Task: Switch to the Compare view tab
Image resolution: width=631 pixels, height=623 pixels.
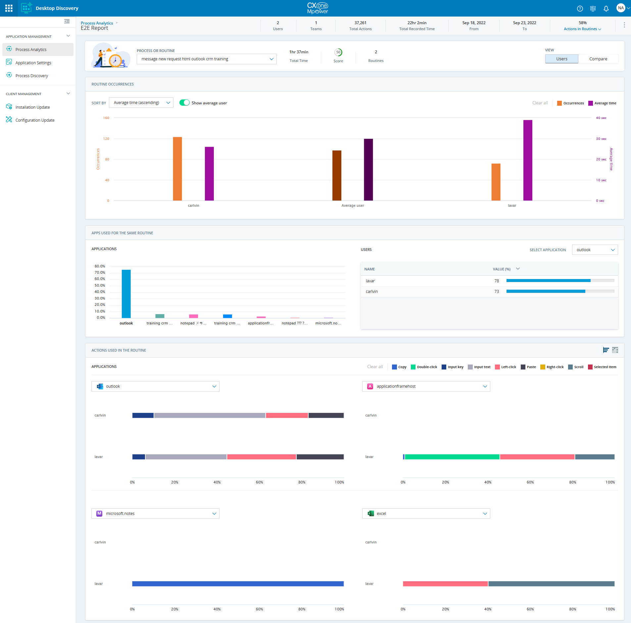Action: pos(598,59)
